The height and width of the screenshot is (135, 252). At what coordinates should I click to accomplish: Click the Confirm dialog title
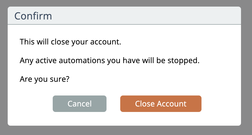[x=33, y=16]
